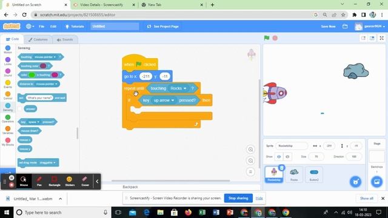The width and height of the screenshot is (388, 218).
Task: Click the Choose a Backdrop button
Action: point(376,182)
